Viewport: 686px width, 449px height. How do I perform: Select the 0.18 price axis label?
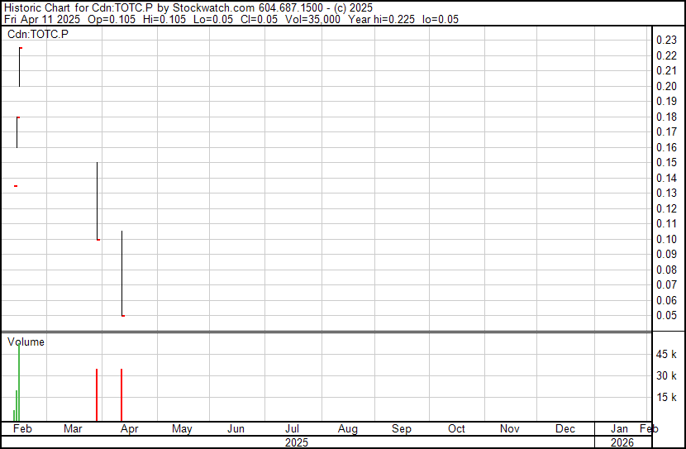[666, 117]
